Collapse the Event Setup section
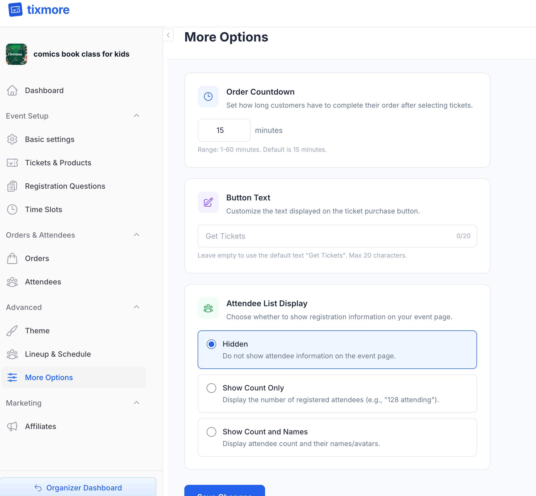Viewport: 536px width, 496px height. pyautogui.click(x=137, y=116)
